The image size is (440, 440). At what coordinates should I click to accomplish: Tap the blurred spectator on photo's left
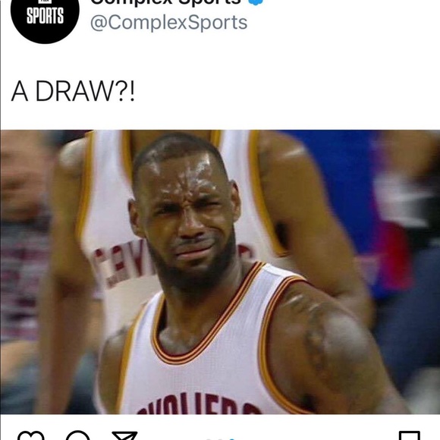pos(23,225)
